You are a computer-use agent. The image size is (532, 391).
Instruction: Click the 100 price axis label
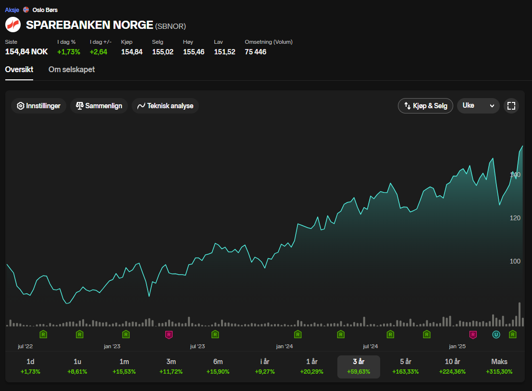515,261
